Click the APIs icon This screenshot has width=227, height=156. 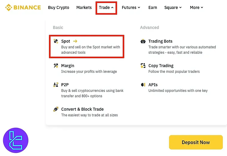click(143, 85)
